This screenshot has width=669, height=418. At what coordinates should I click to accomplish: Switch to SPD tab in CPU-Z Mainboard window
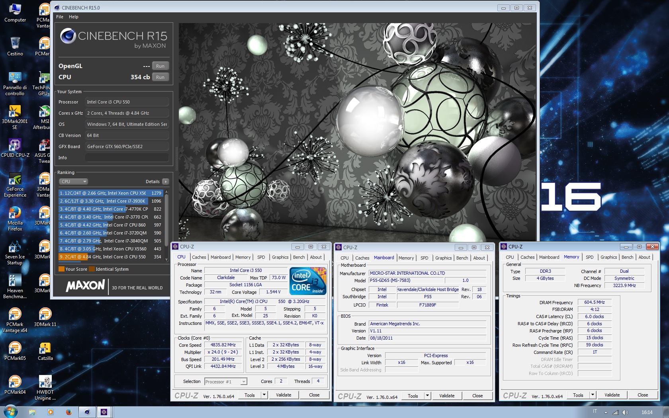pyautogui.click(x=424, y=258)
